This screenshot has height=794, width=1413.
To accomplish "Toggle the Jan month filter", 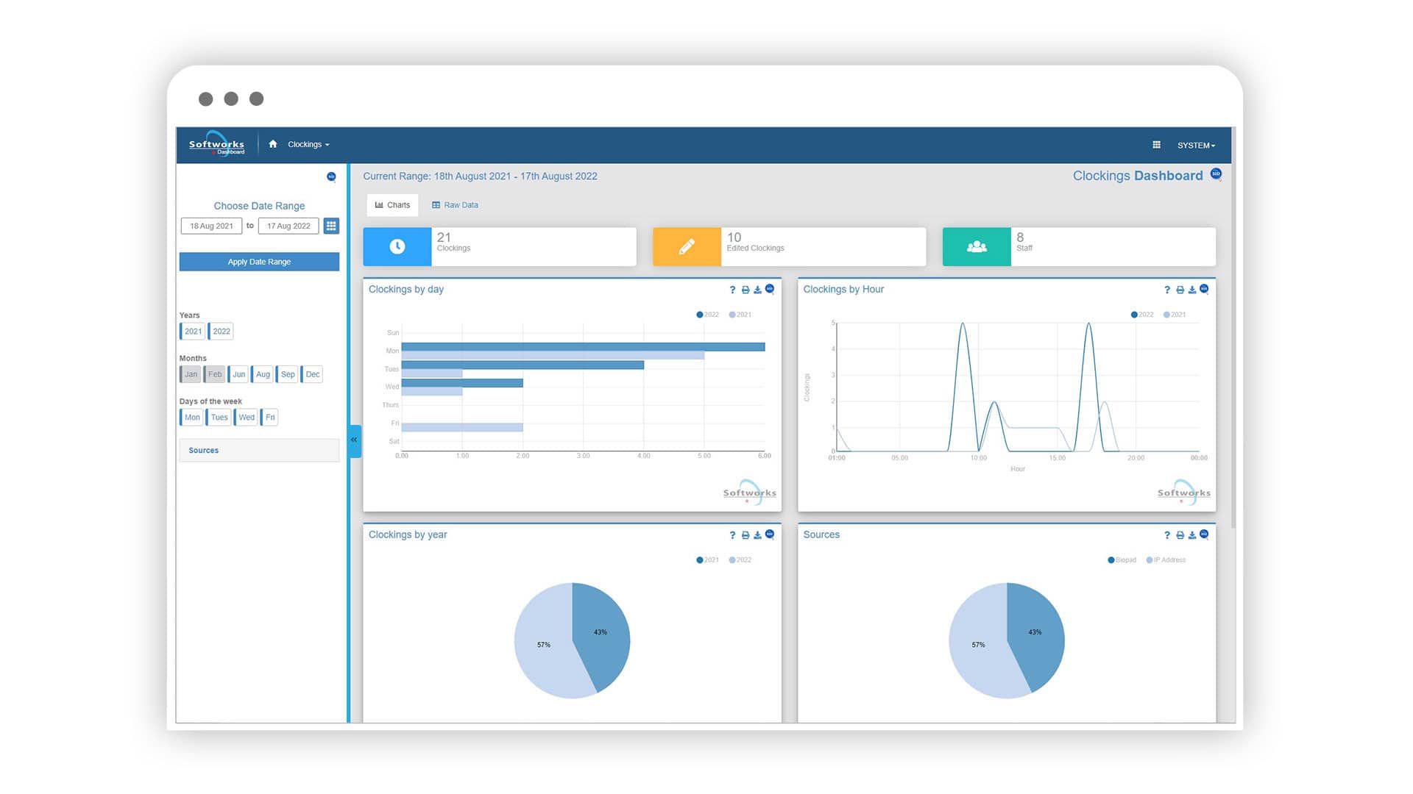I will point(190,374).
